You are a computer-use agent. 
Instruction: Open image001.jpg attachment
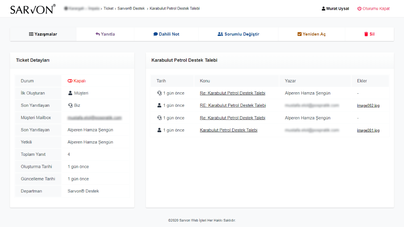pyautogui.click(x=368, y=130)
